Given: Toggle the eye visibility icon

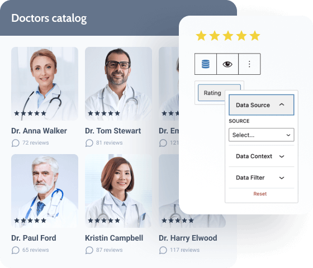Looking at the screenshot, I should (227, 64).
